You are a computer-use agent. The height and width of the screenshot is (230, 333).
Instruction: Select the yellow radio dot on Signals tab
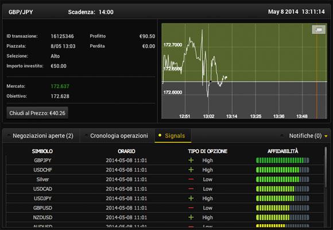(x=160, y=135)
